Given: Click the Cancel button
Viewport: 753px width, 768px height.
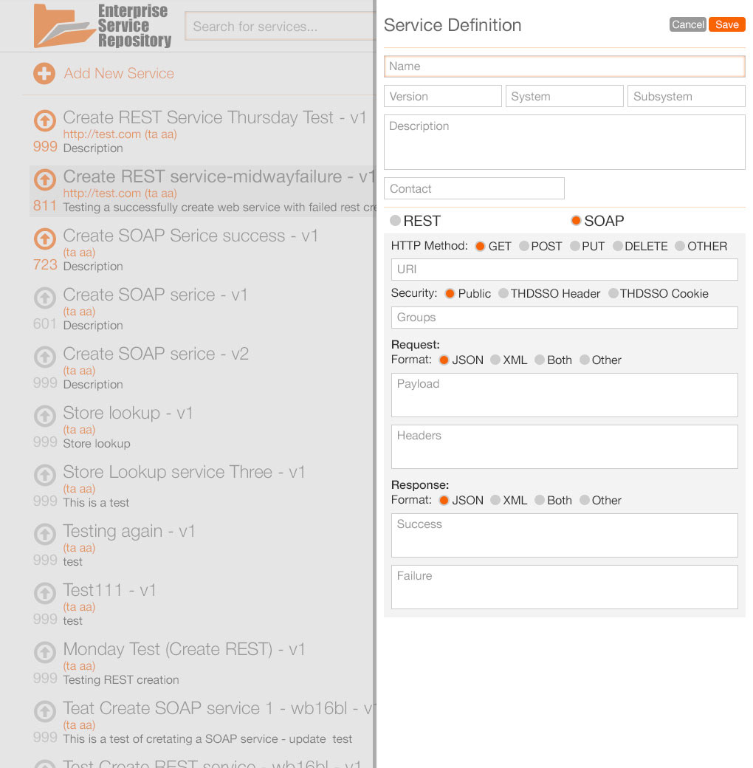Looking at the screenshot, I should [687, 24].
